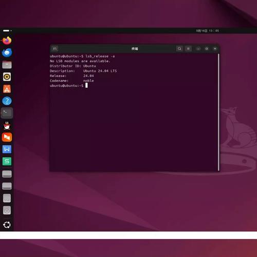Launch WPS Spreadsheets green S icon

[7, 161]
